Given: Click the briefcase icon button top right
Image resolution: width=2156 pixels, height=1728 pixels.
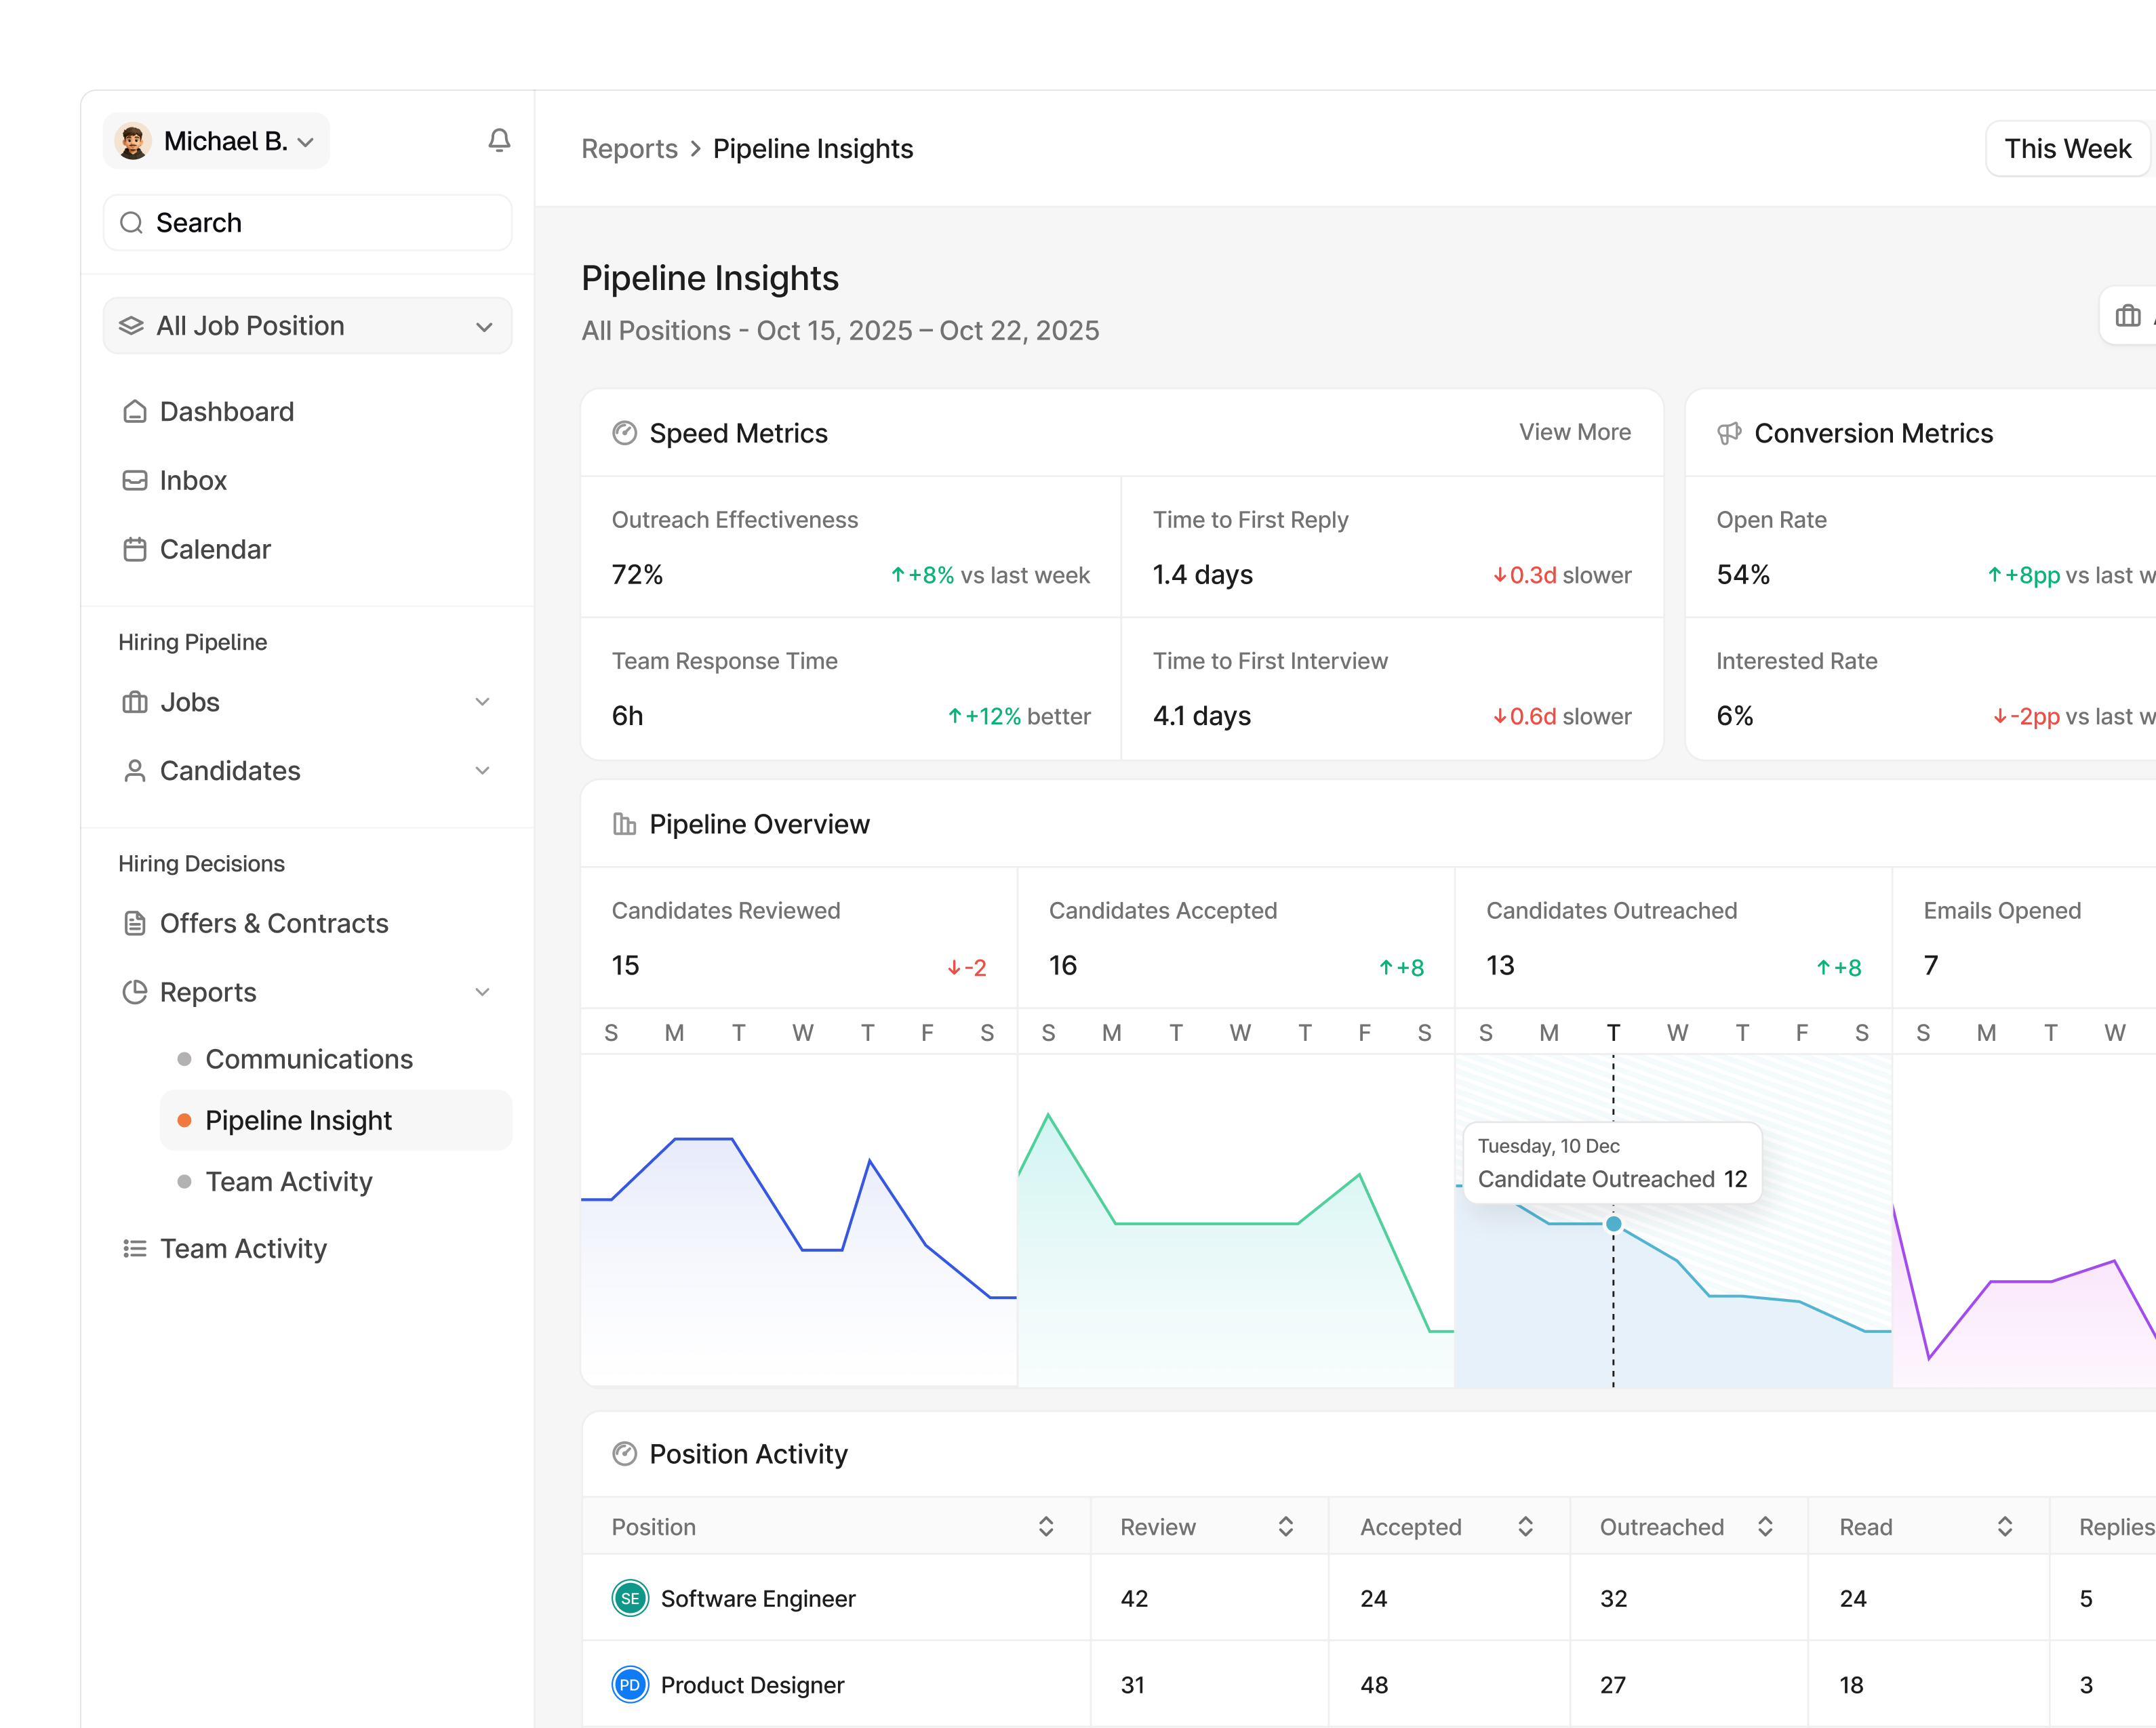Looking at the screenshot, I should (x=2128, y=317).
